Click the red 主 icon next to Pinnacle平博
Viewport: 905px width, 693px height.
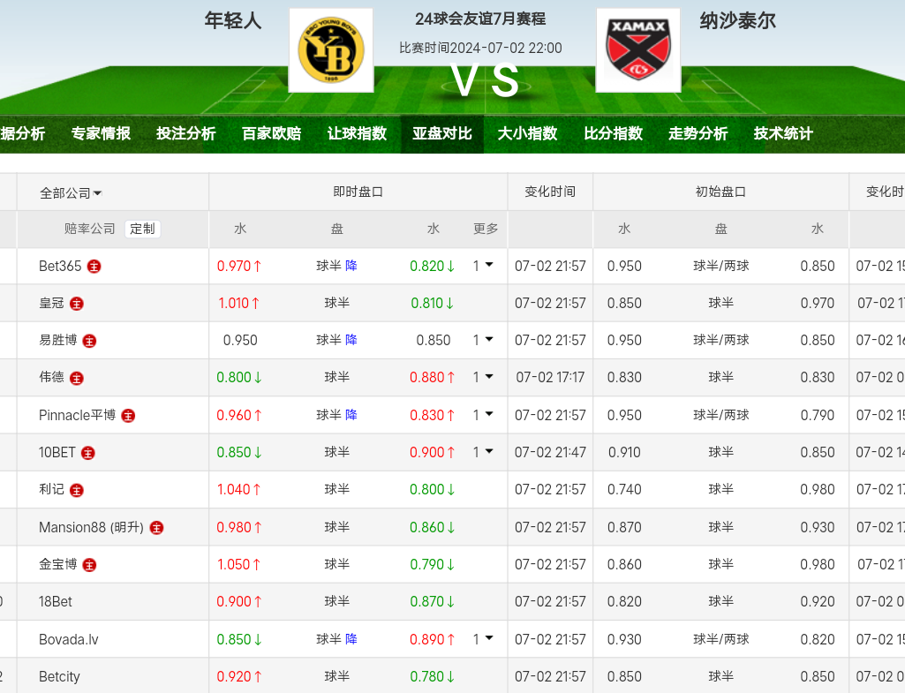[128, 415]
